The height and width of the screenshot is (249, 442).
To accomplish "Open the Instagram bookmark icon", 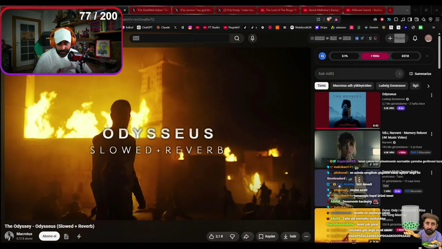I will pyautogui.click(x=190, y=27).
